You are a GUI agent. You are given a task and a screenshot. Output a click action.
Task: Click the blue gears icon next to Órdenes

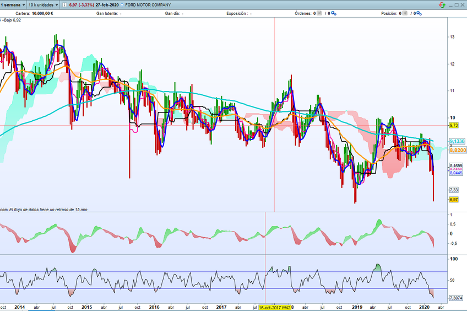pos(334,13)
